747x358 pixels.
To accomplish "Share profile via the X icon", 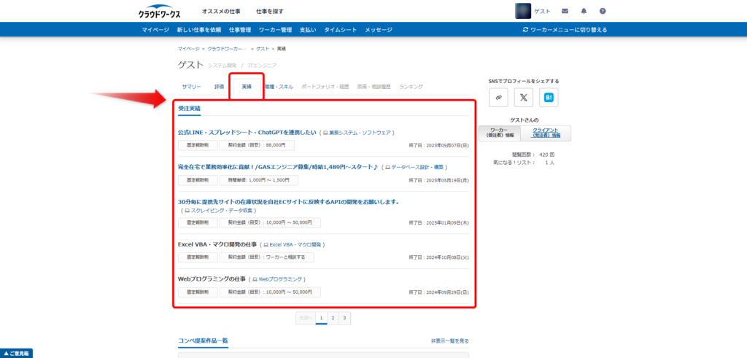I will pos(523,97).
